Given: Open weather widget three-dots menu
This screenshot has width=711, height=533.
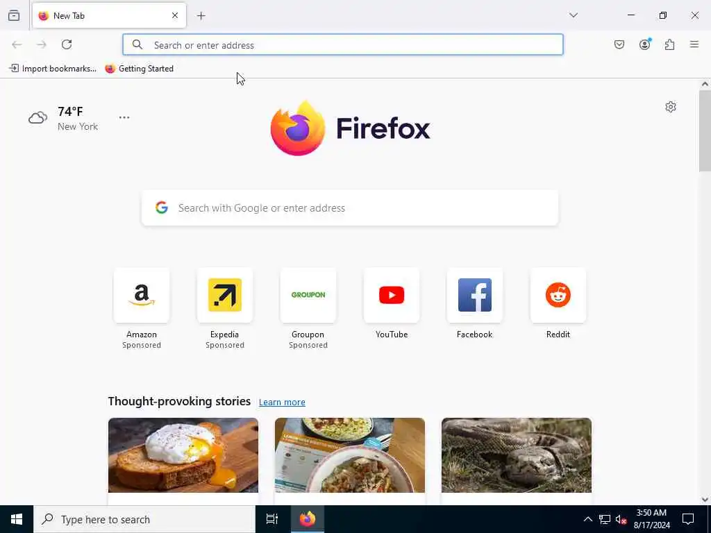Looking at the screenshot, I should coord(124,117).
